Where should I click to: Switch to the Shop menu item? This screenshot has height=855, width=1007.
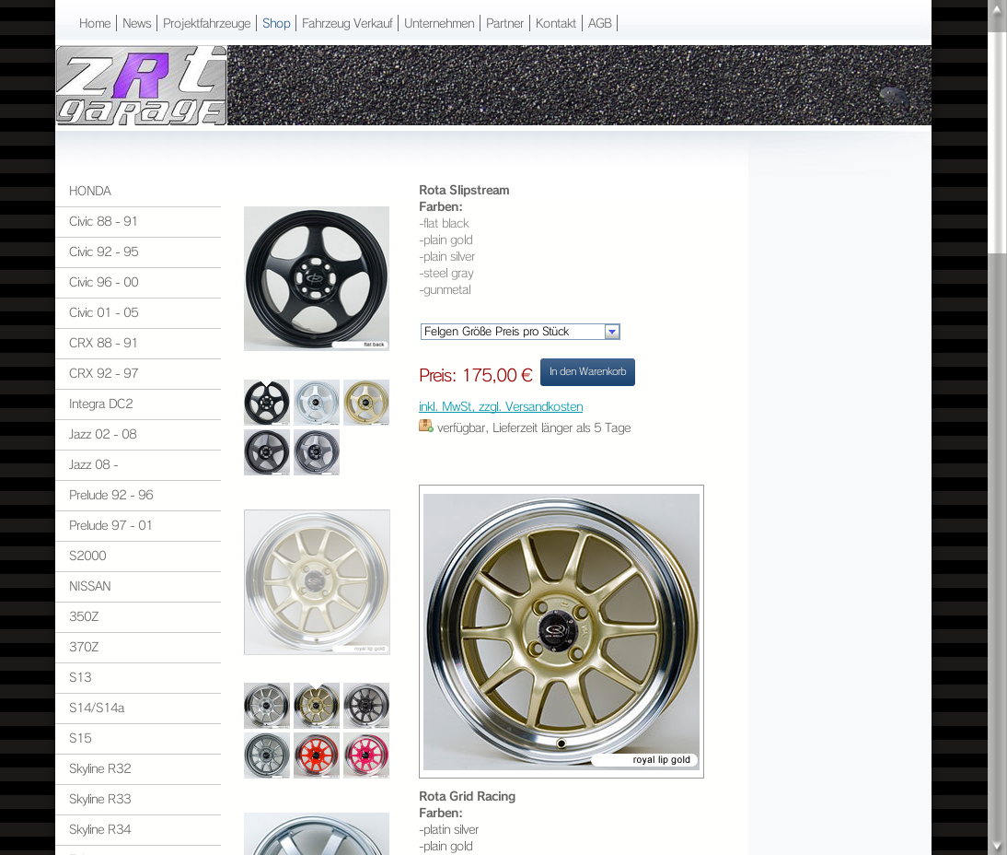tap(276, 23)
